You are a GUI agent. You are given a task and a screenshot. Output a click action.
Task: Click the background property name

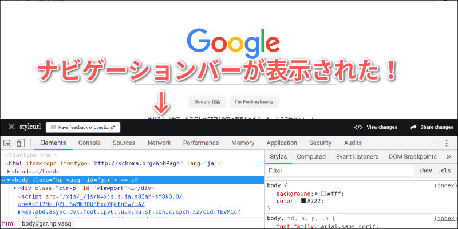tap(293, 194)
